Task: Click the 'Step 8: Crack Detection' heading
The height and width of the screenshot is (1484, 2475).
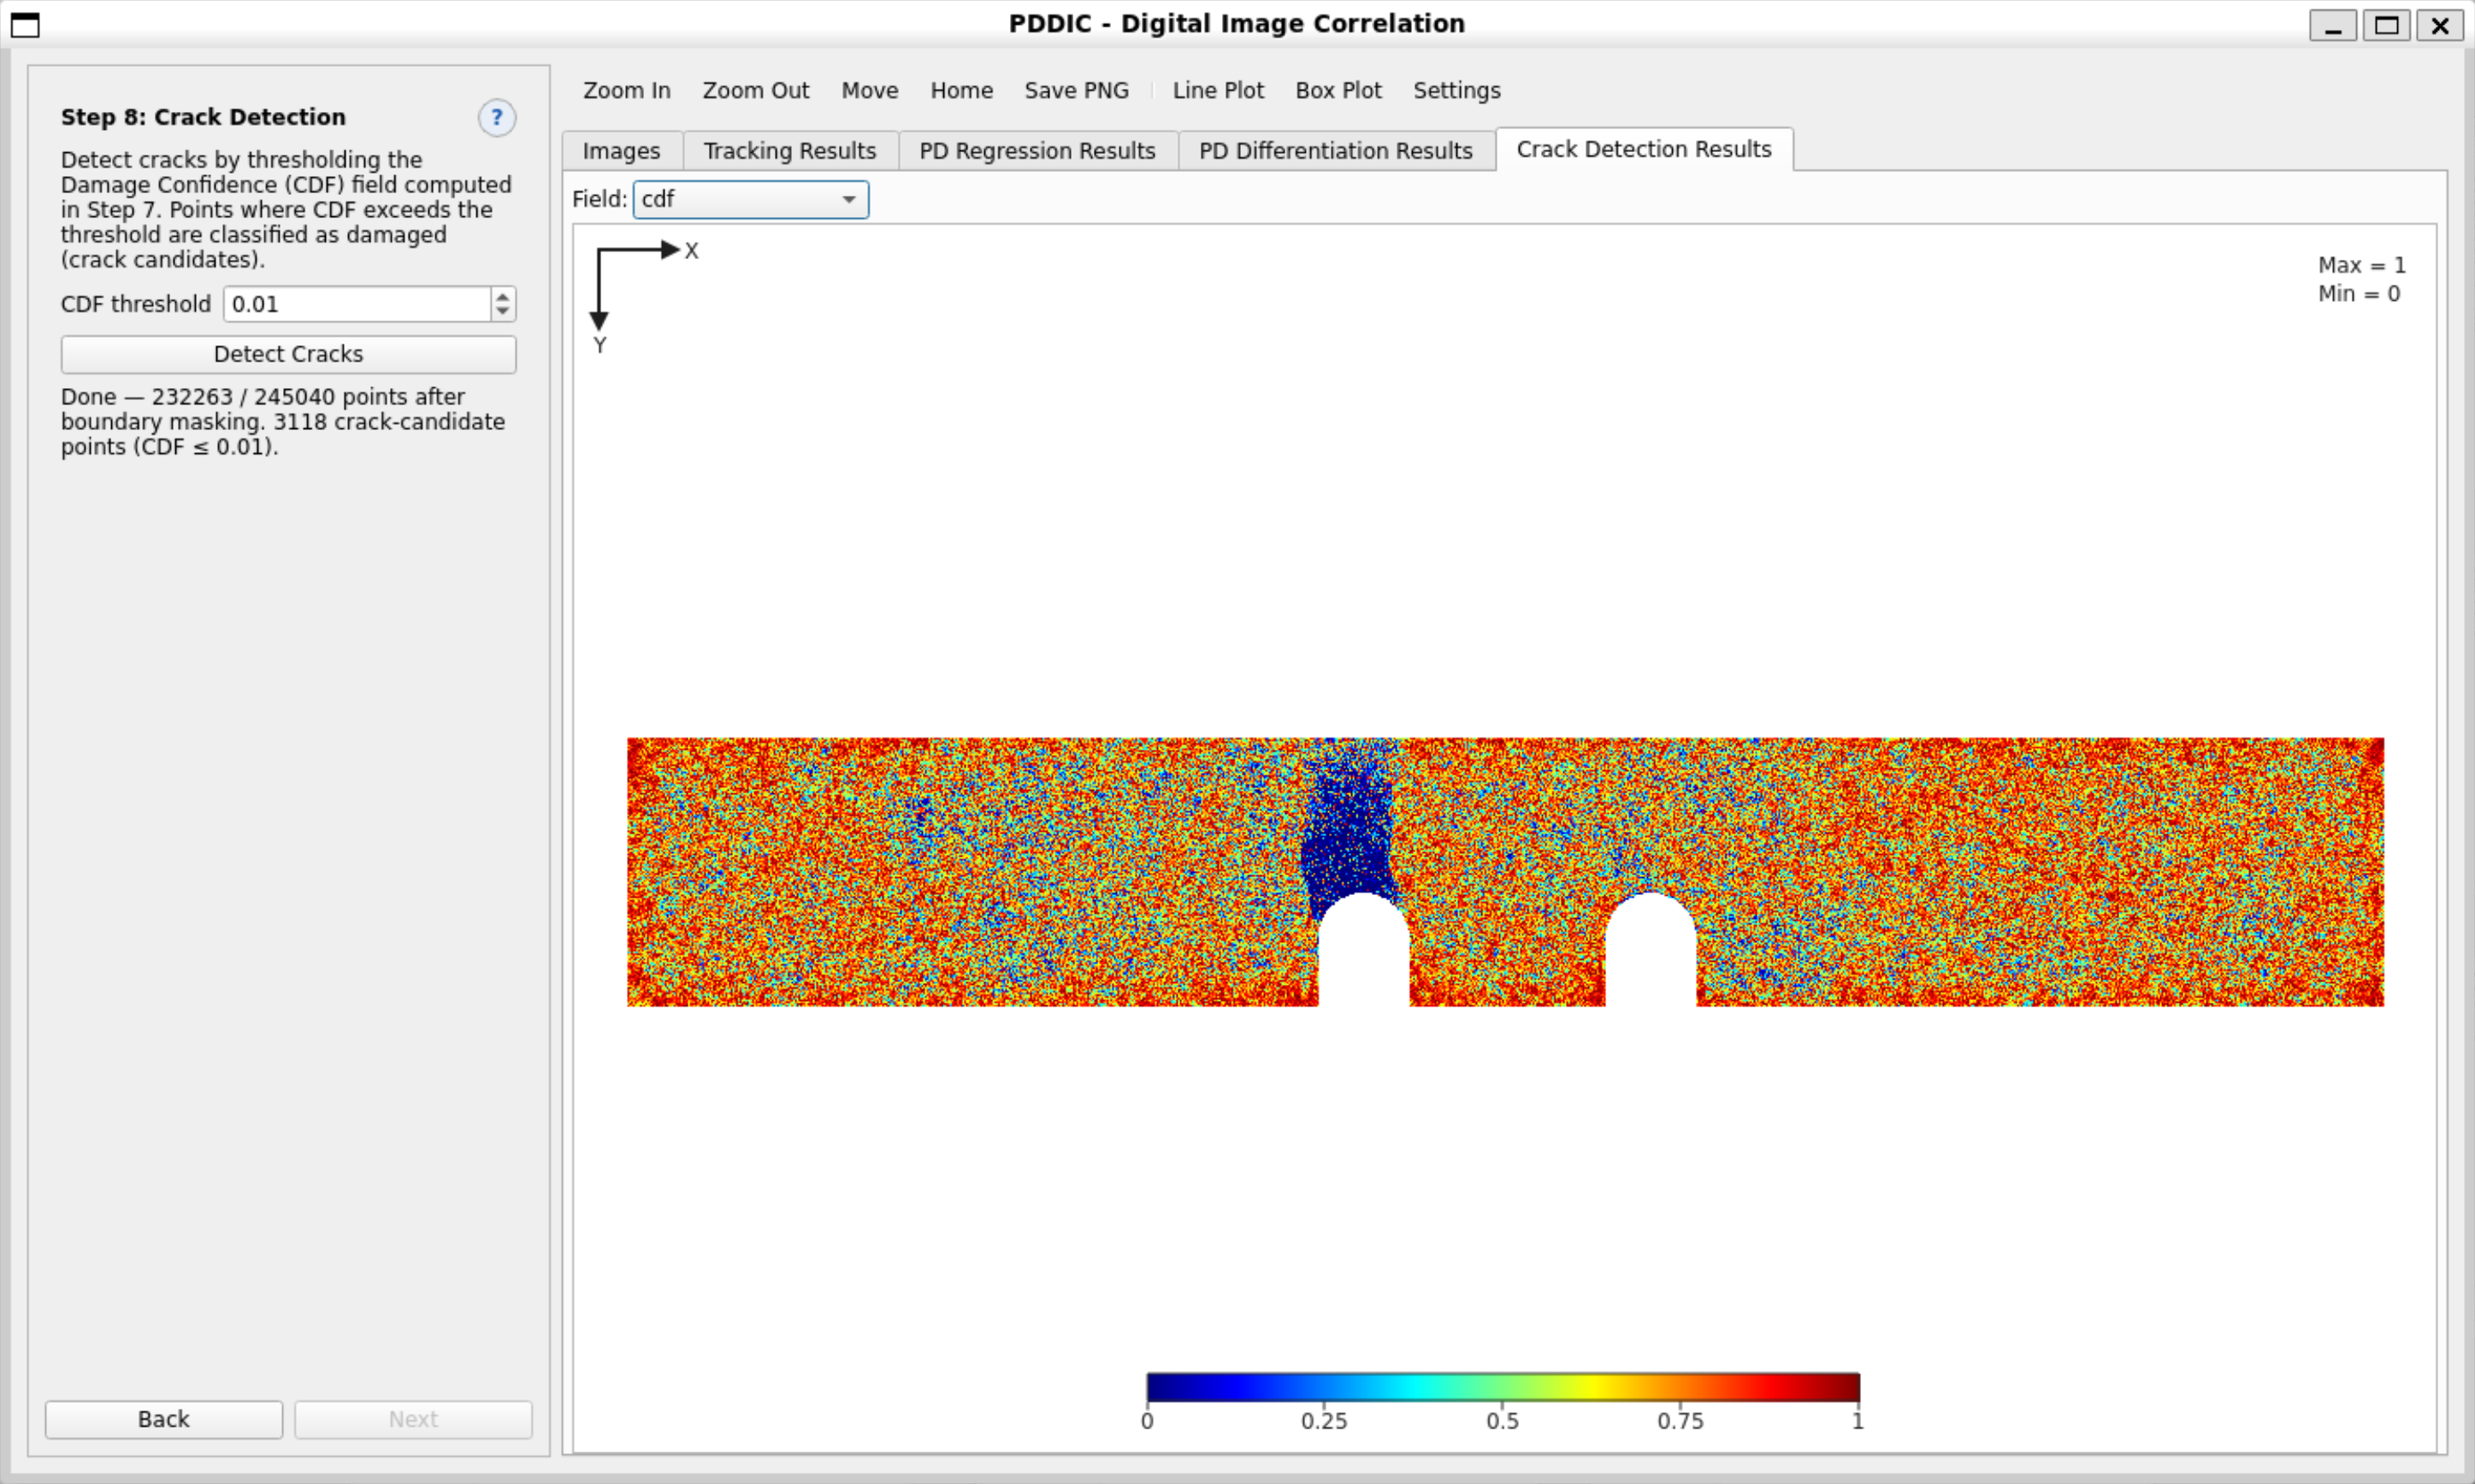Action: [x=203, y=117]
